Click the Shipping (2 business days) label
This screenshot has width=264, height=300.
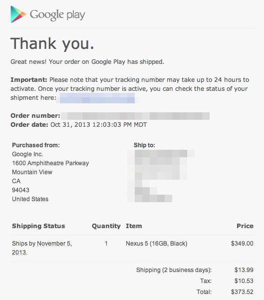[x=174, y=270]
